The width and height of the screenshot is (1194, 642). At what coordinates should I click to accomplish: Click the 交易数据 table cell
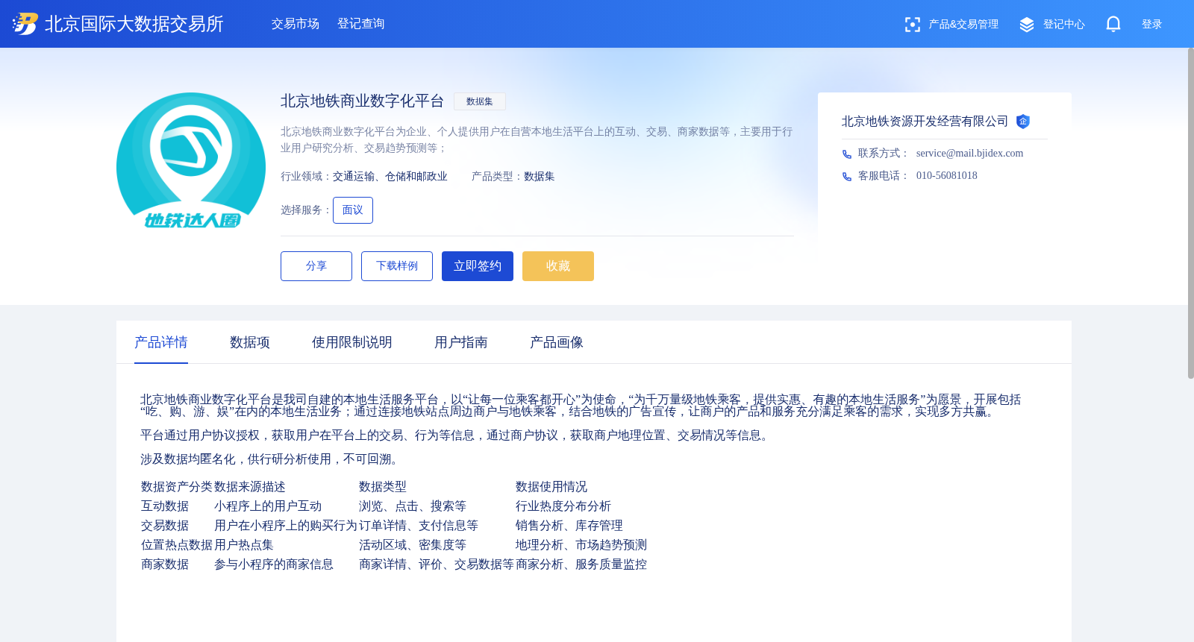coord(165,526)
